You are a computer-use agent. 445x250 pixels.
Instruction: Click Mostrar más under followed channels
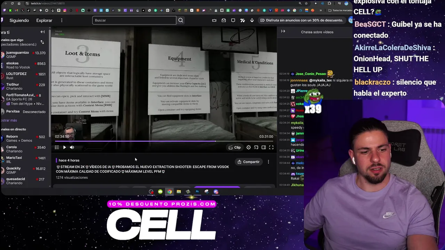click(9, 120)
